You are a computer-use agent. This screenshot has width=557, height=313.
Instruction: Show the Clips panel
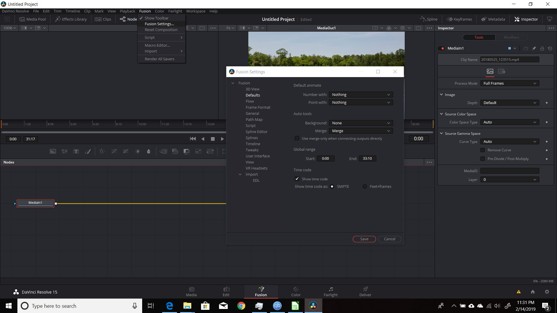click(103, 19)
